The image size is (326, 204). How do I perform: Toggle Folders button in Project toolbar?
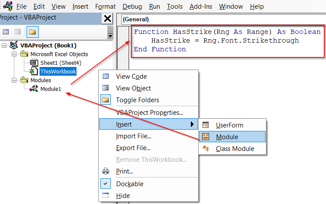pyautogui.click(x=33, y=32)
